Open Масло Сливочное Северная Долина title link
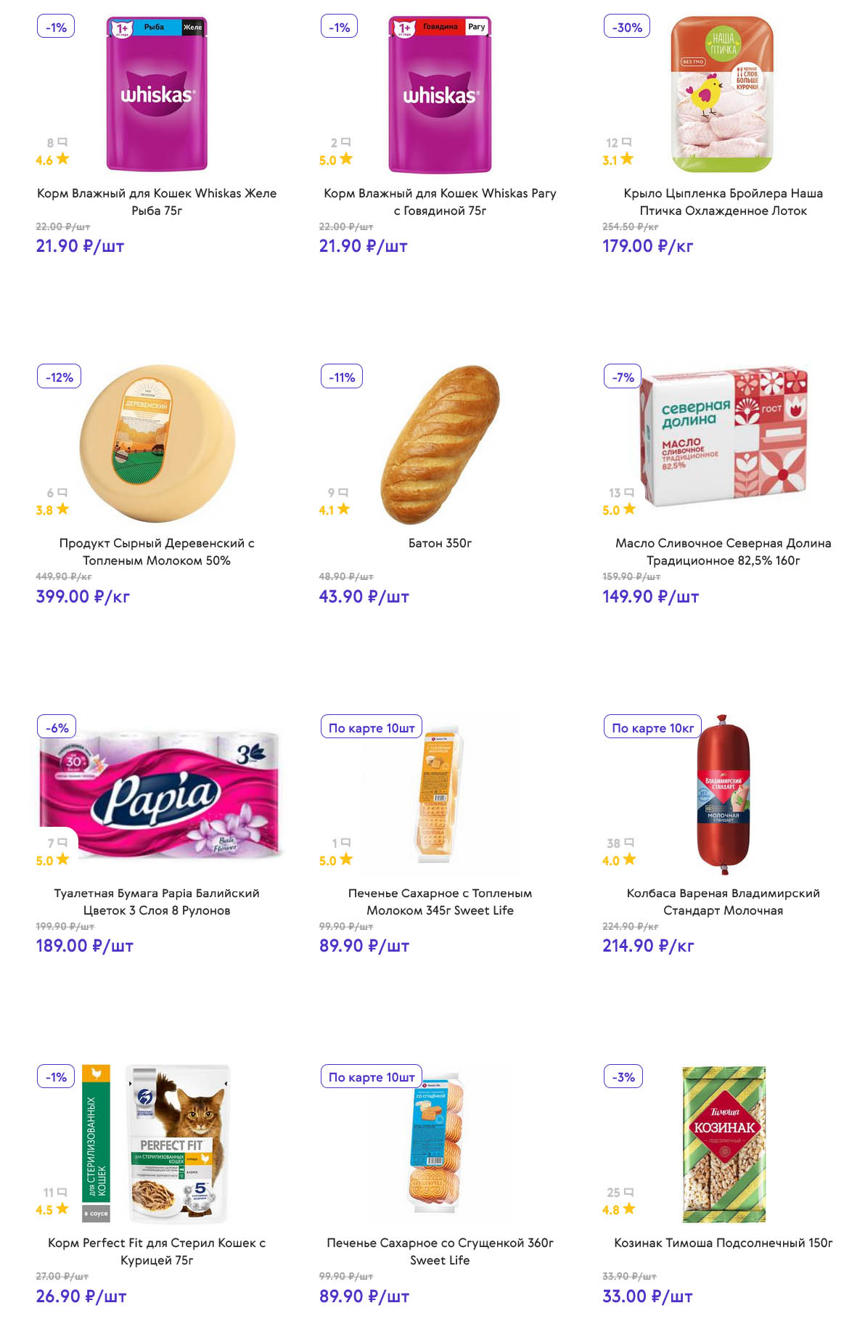Viewport: 865px width, 1324px height. pyautogui.click(x=723, y=552)
